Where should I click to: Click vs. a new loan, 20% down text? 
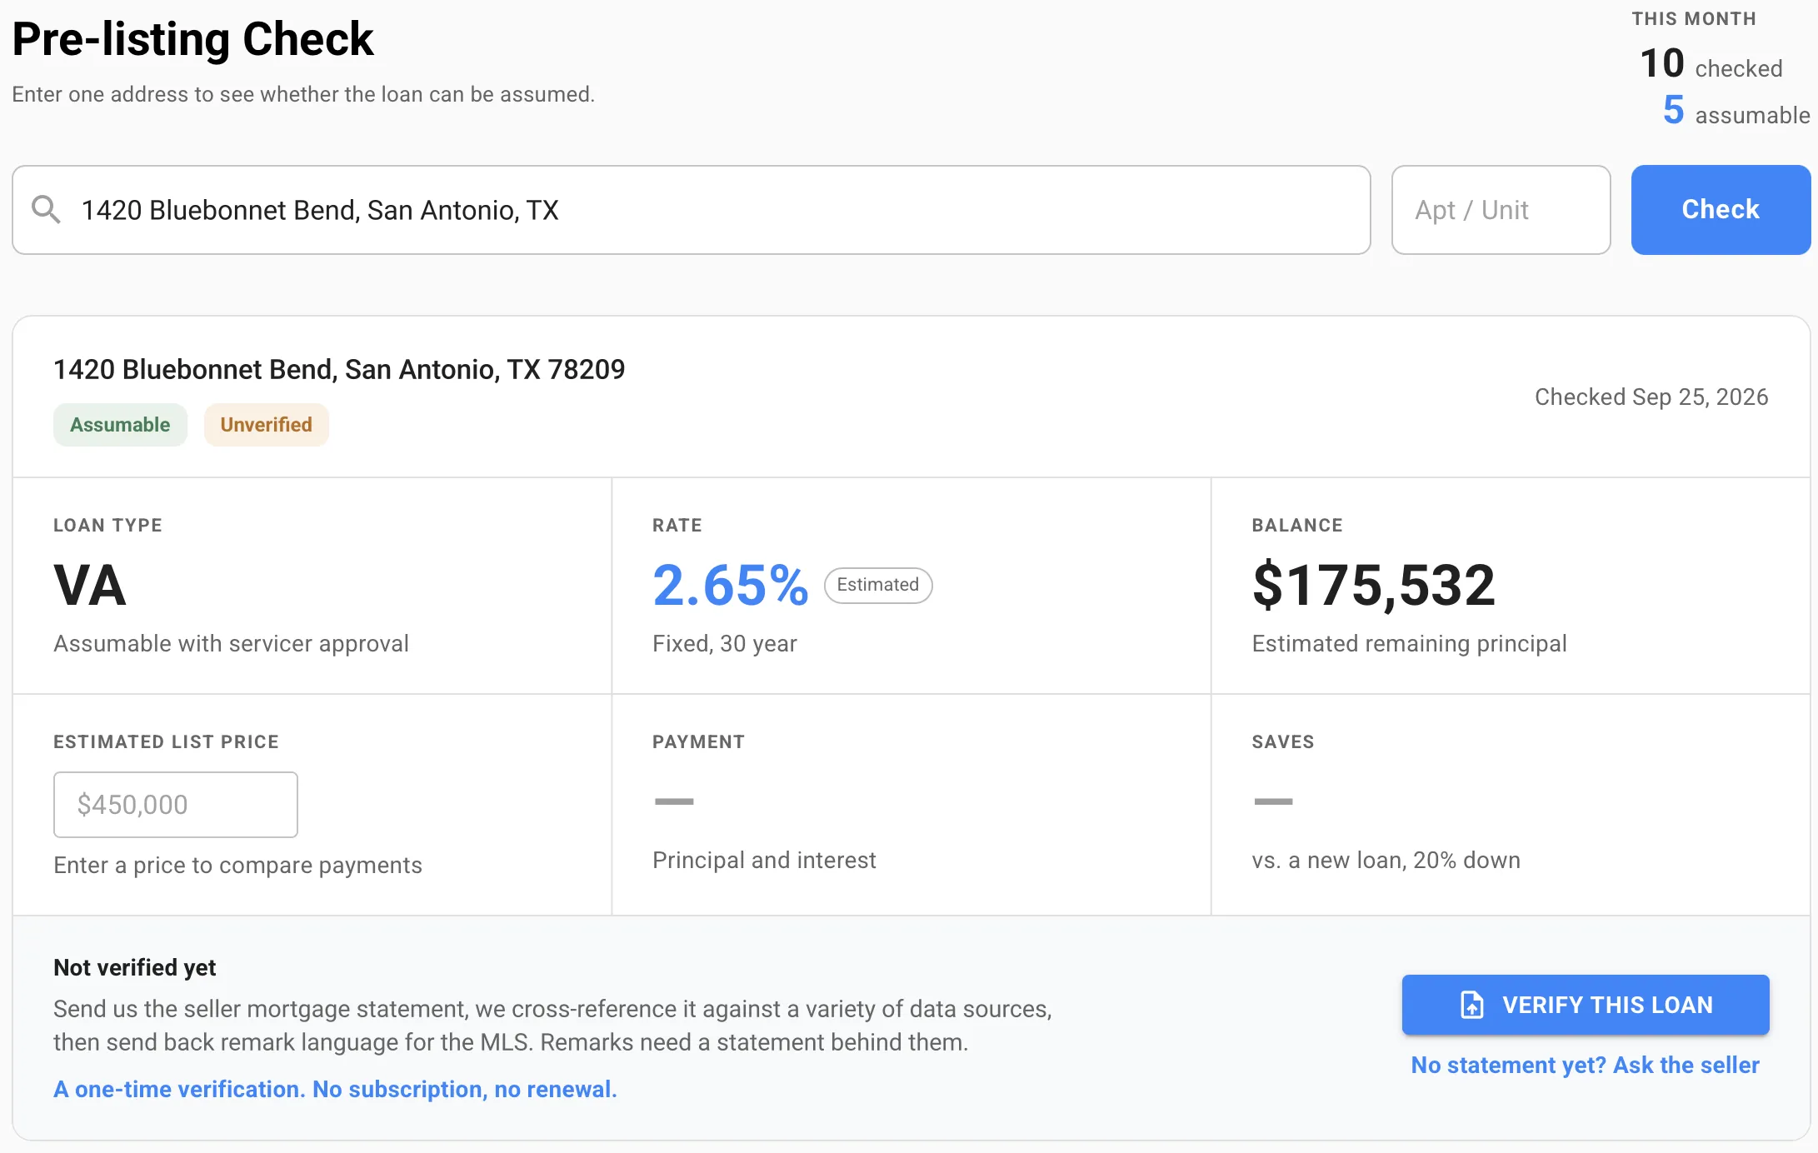(1386, 860)
